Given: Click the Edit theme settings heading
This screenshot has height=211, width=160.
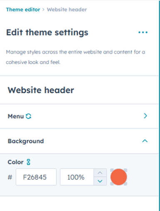Looking at the screenshot, I should tap(47, 33).
